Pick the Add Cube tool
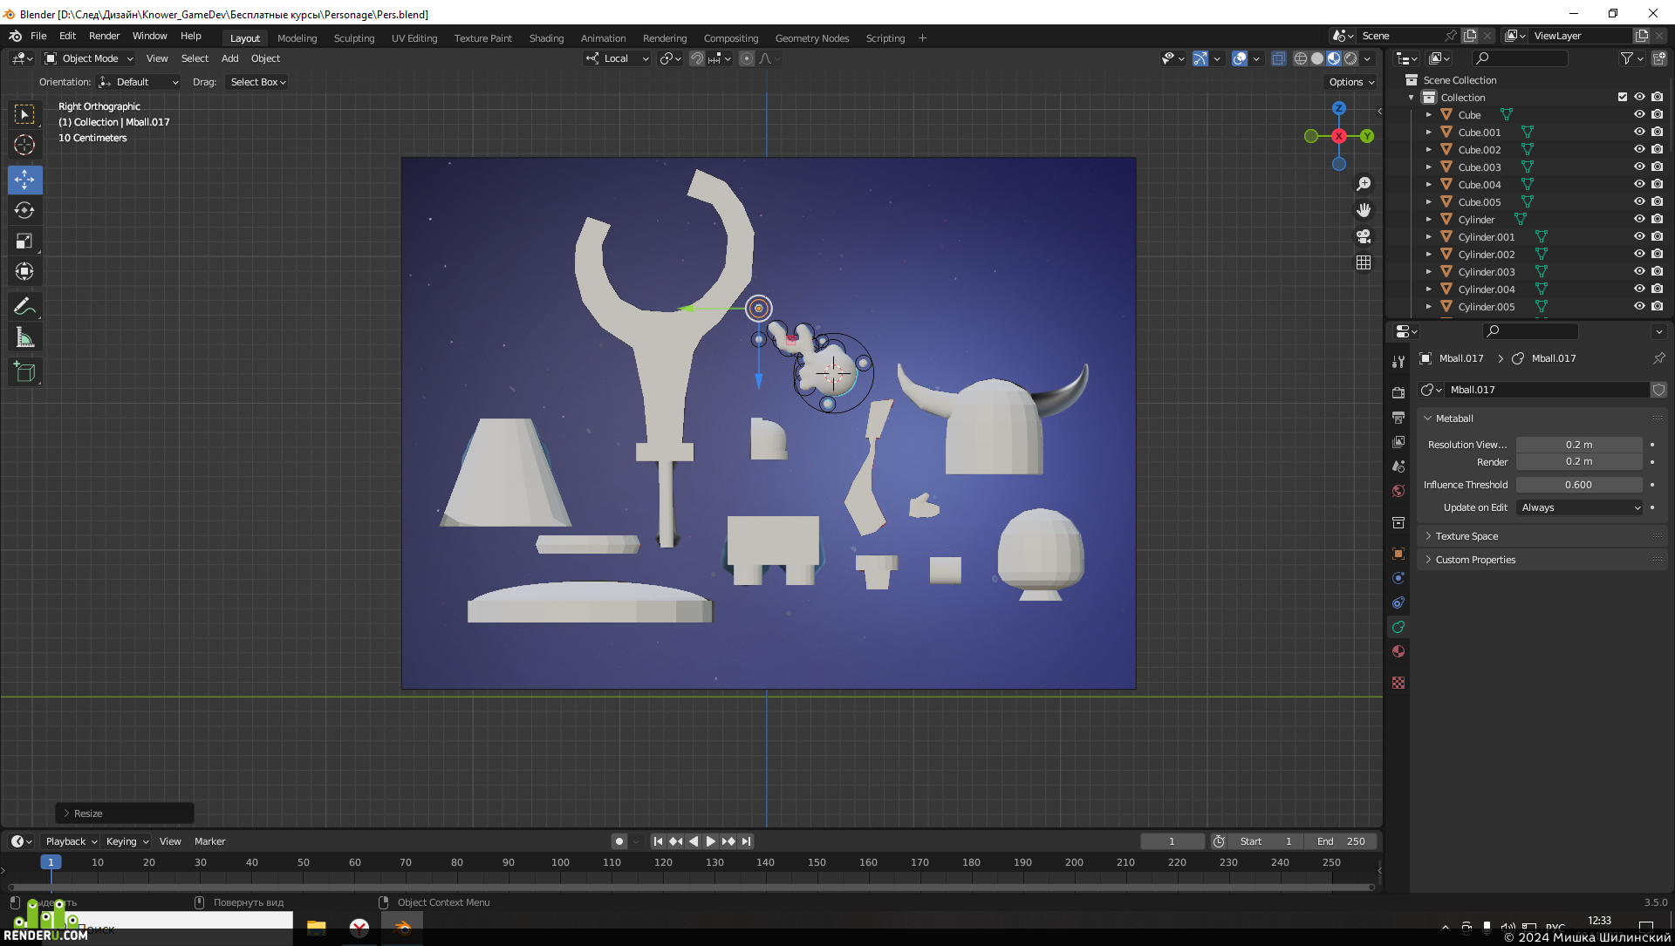The height and width of the screenshot is (946, 1675). (x=24, y=371)
